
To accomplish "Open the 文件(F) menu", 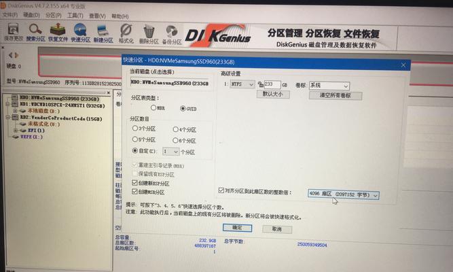I will [10, 14].
